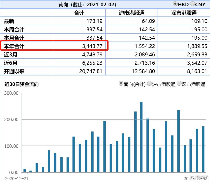Click the 最新 row label

9,21
